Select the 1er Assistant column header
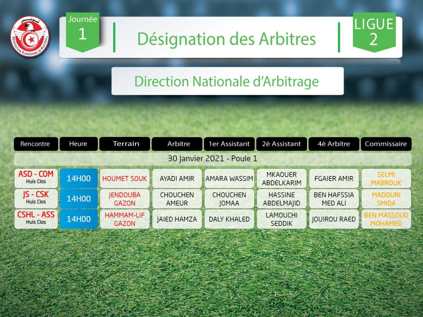423x317 pixels. pos(229,144)
